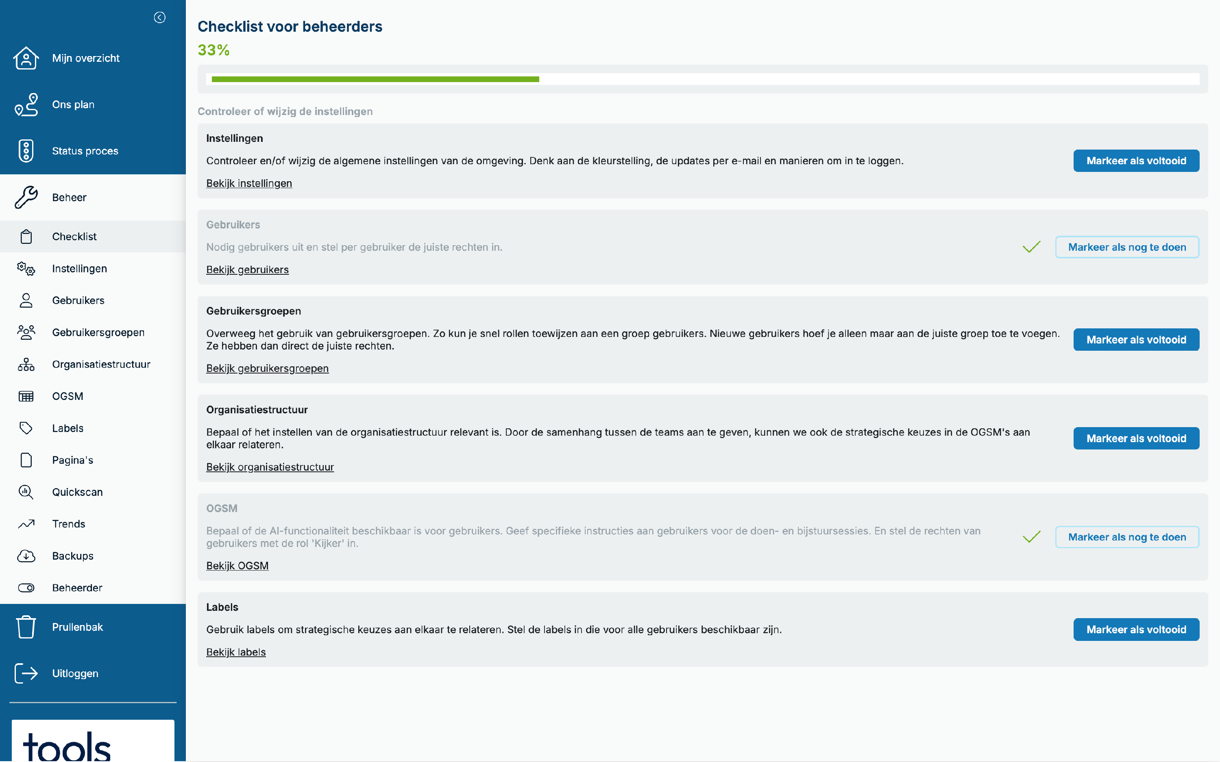The width and height of the screenshot is (1220, 762).
Task: Open the Quickscan magnifier icon
Action: pos(26,492)
